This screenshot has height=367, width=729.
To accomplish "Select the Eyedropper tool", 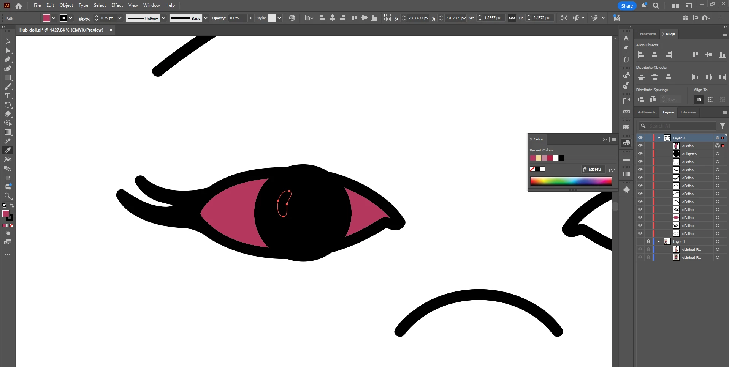I will tap(8, 150).
